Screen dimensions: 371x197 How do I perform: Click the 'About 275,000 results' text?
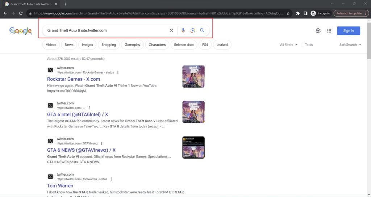(76, 59)
